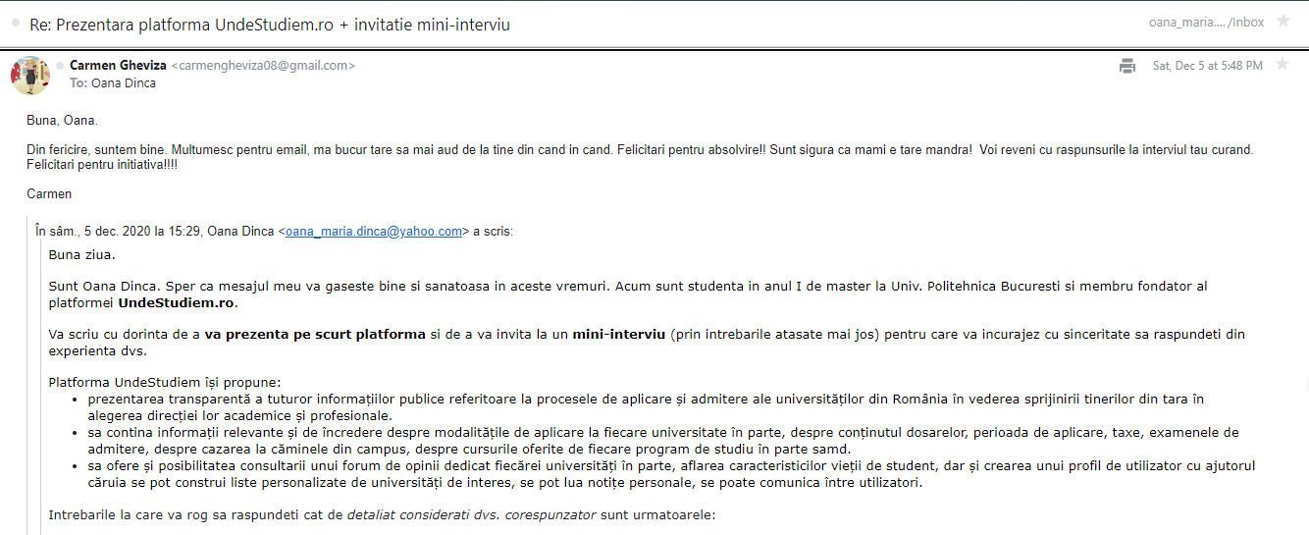Click the oana_maria.dinca@yahoo.com email link
Viewport: 1309px width, 535px height.
(373, 232)
